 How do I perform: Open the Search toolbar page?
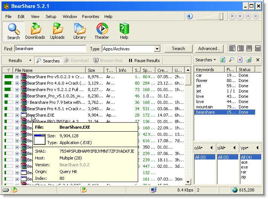[13, 31]
